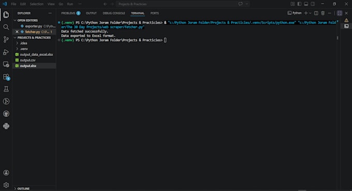Click the VS Code logo icon
352x191 pixels.
5,4
